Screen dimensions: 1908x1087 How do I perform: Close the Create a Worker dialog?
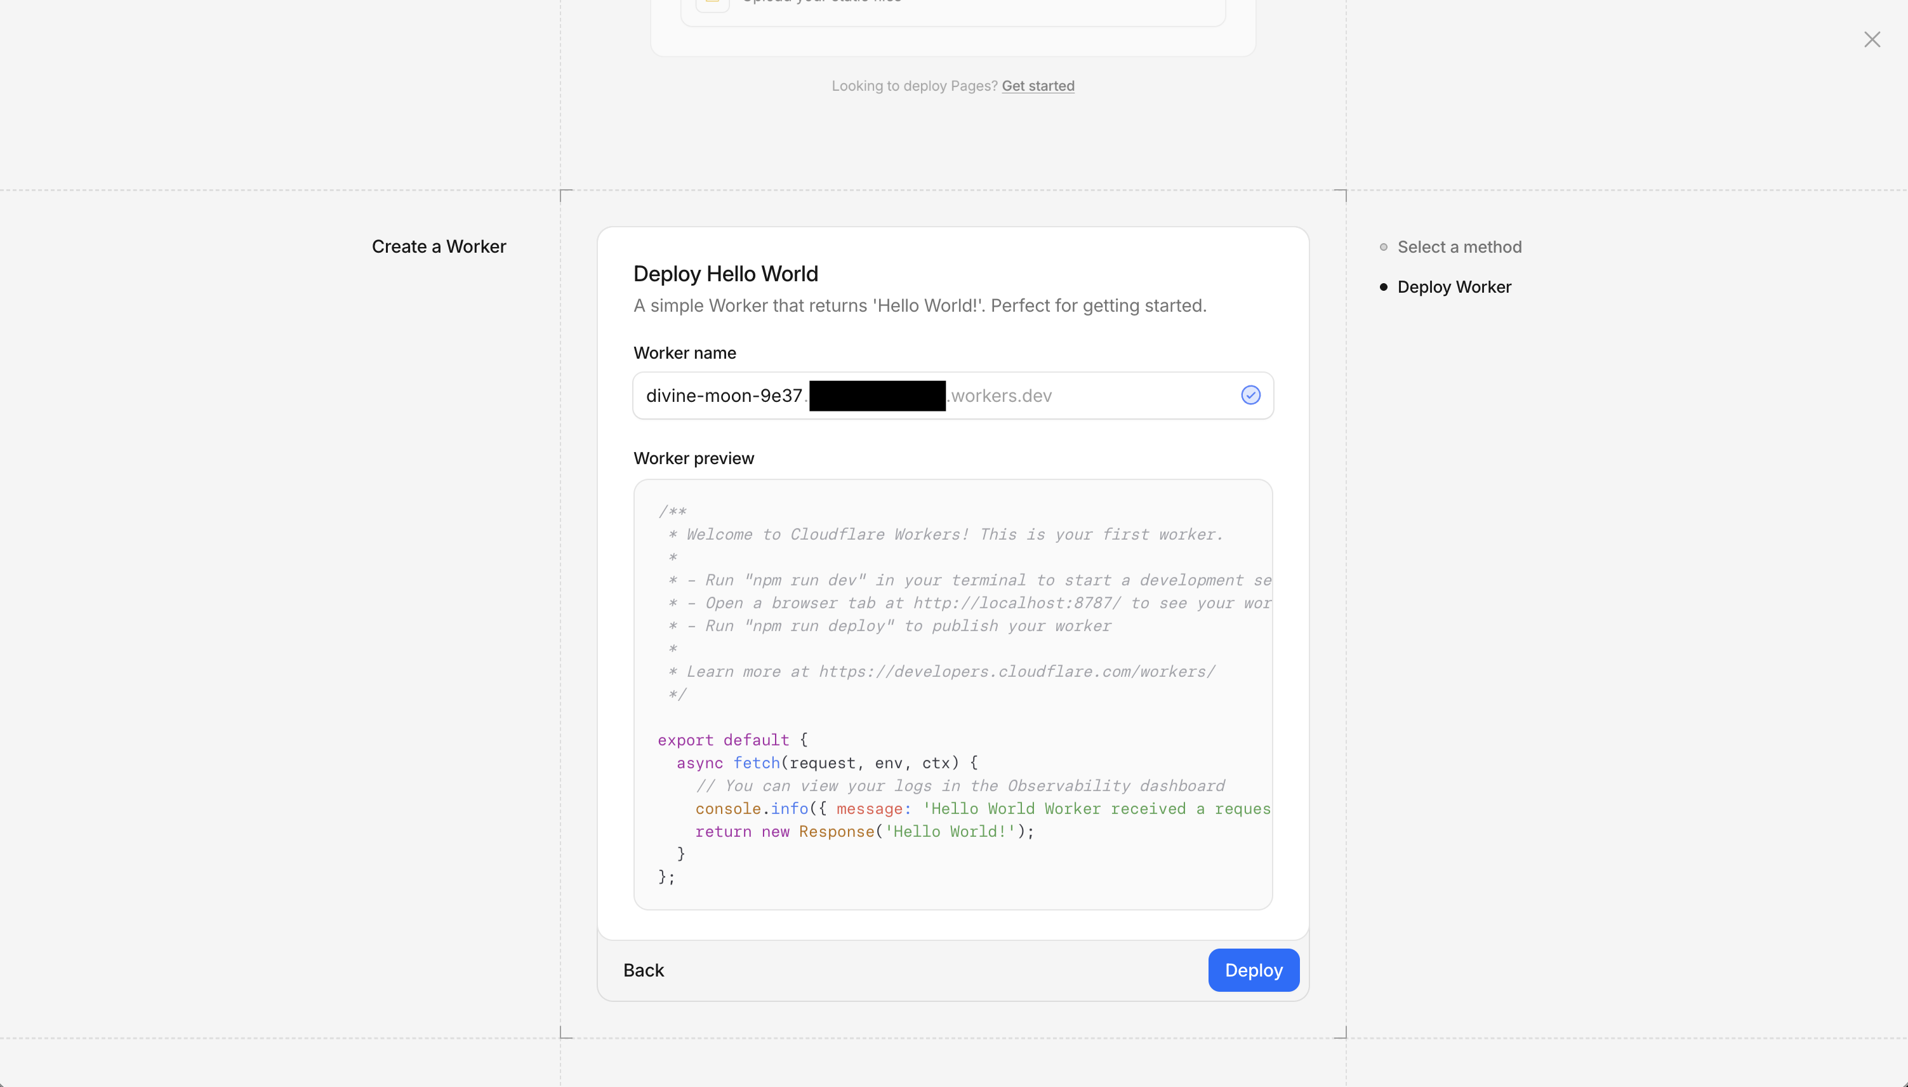pos(1872,39)
